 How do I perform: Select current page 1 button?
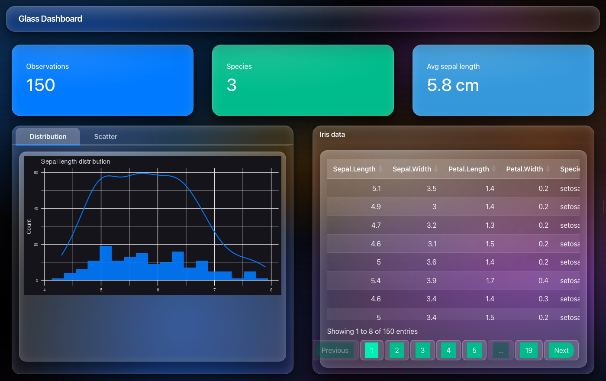[x=371, y=350]
